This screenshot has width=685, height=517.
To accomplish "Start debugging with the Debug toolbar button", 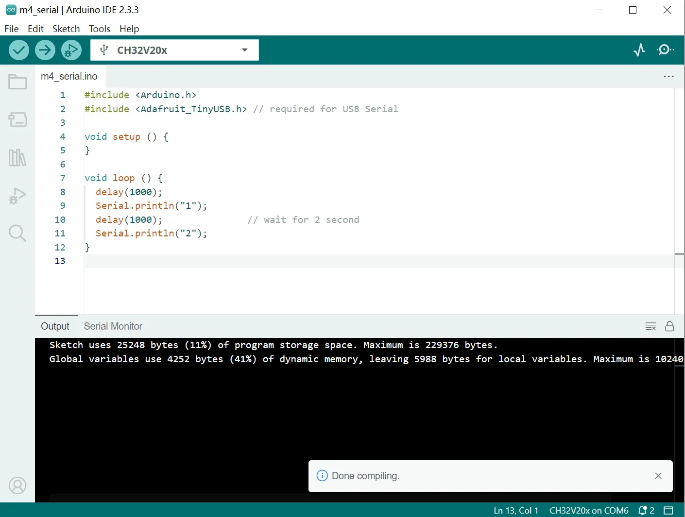I will pyautogui.click(x=71, y=50).
